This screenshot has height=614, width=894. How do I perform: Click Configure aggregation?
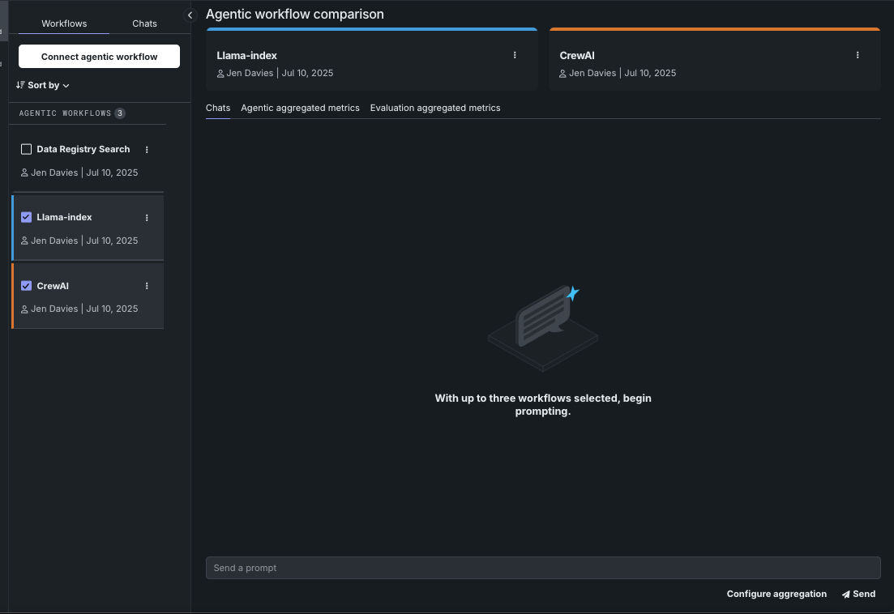[776, 594]
